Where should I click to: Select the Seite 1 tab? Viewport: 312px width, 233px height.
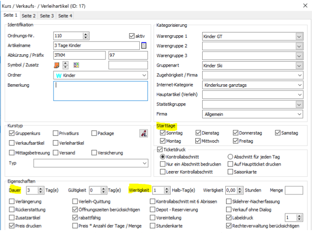[10, 15]
